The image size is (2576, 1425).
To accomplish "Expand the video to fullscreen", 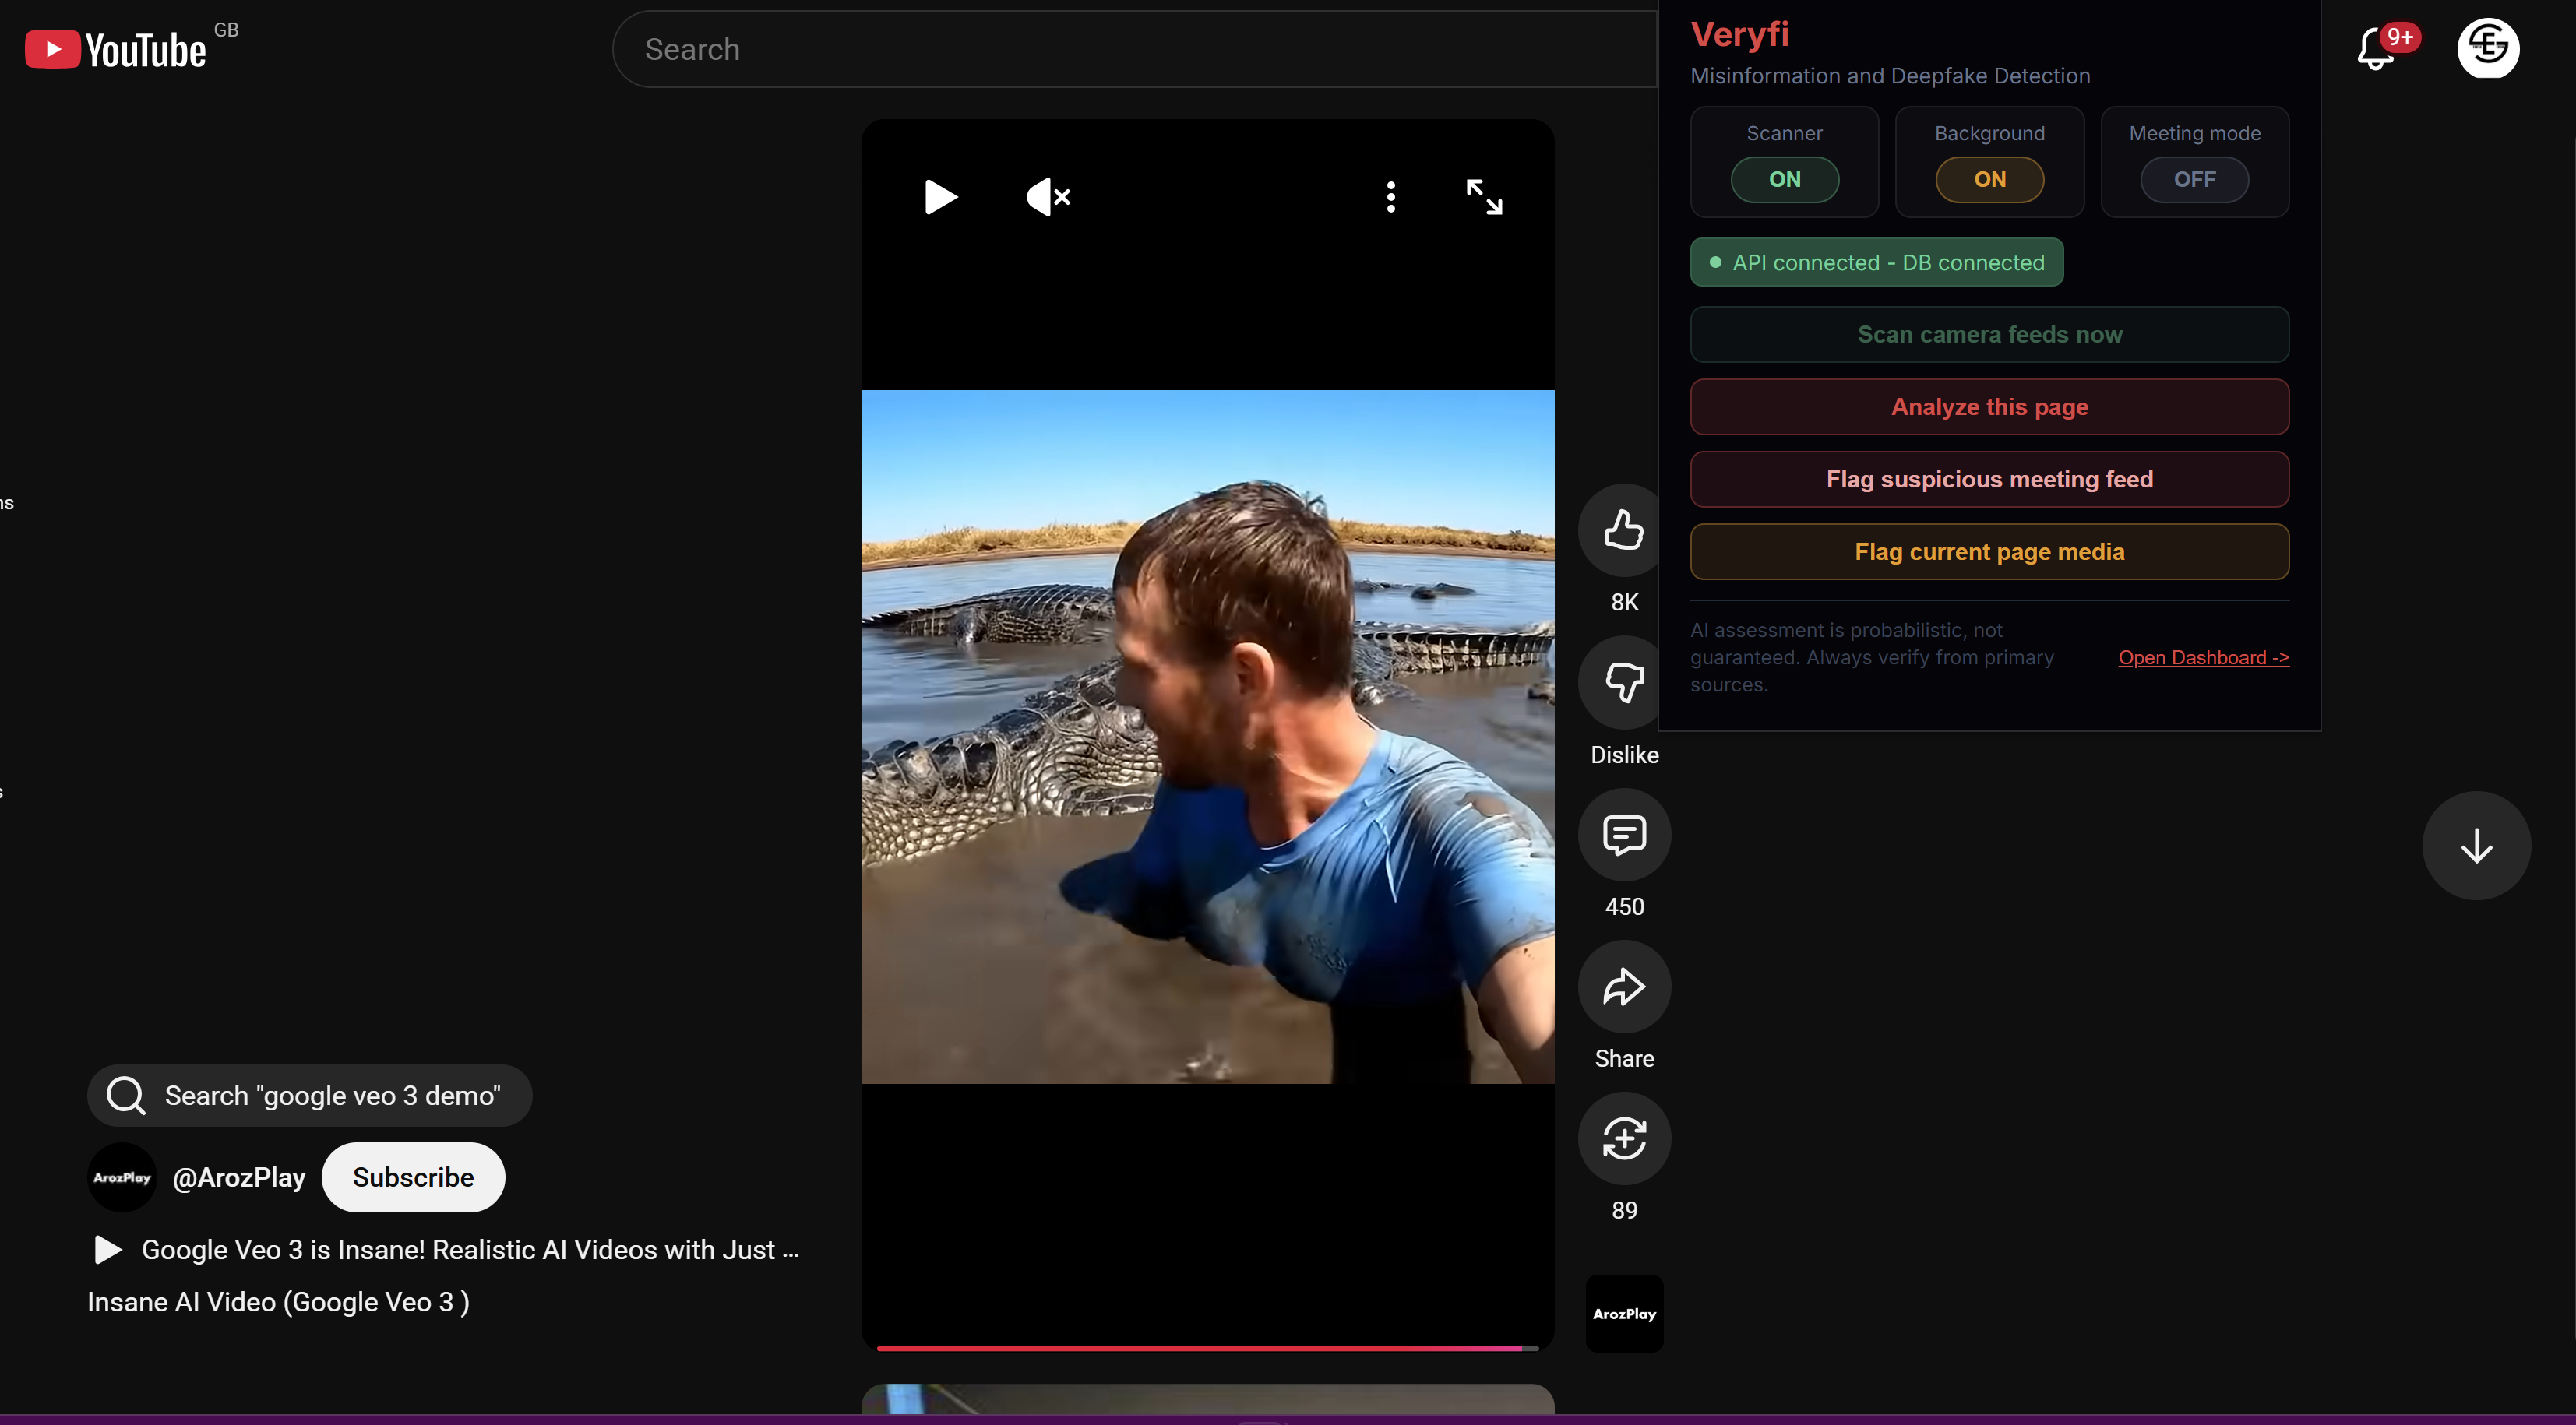I will pos(1483,197).
